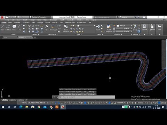167x125 pixels.
Task: Toggle the MODEL space button in status bar
Action: click(43, 103)
